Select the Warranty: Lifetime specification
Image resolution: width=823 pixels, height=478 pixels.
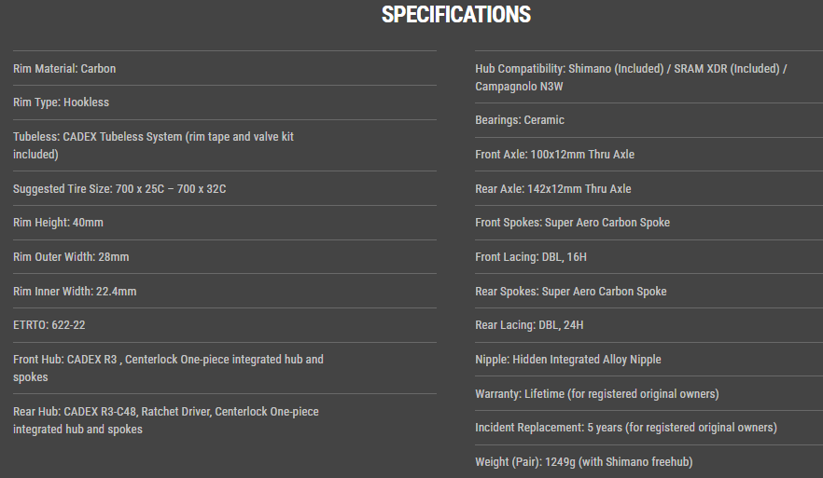[x=597, y=394]
